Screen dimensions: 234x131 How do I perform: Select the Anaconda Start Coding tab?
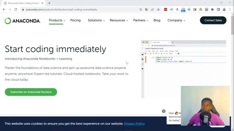tap(24, 3)
